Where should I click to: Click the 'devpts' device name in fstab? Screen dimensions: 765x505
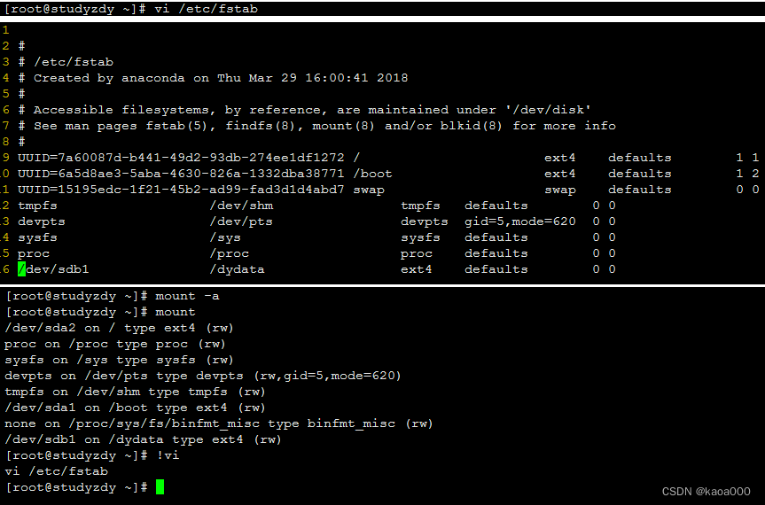pyautogui.click(x=42, y=221)
